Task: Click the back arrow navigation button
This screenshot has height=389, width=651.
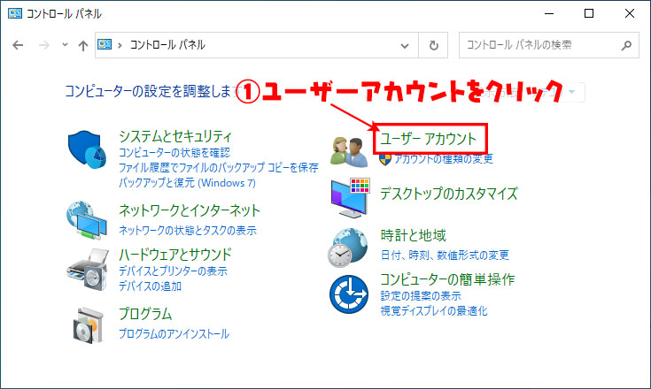Action: point(18,45)
